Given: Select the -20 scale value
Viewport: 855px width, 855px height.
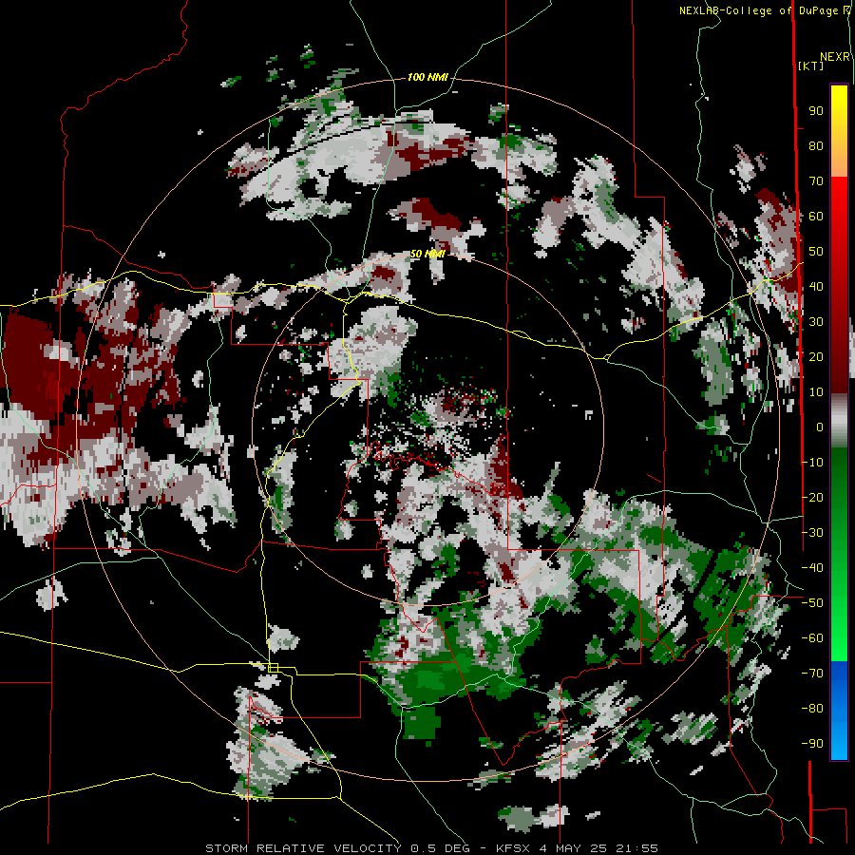Looking at the screenshot, I should (x=812, y=498).
